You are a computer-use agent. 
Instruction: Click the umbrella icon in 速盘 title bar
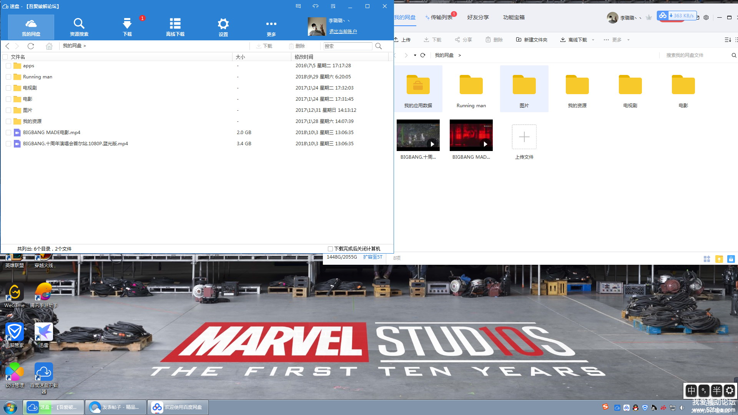click(x=316, y=6)
